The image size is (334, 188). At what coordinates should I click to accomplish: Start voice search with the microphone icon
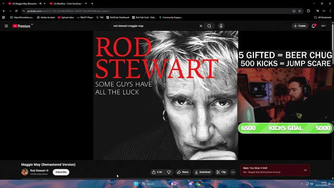[x=221, y=26]
